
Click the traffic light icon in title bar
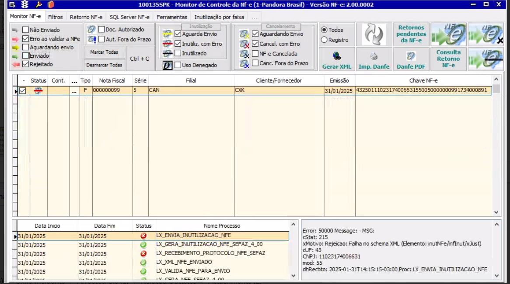pos(25,5)
